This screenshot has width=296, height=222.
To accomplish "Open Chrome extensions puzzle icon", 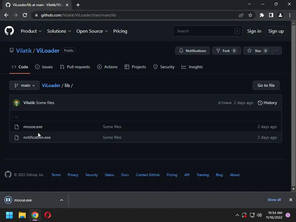I will (262, 15).
